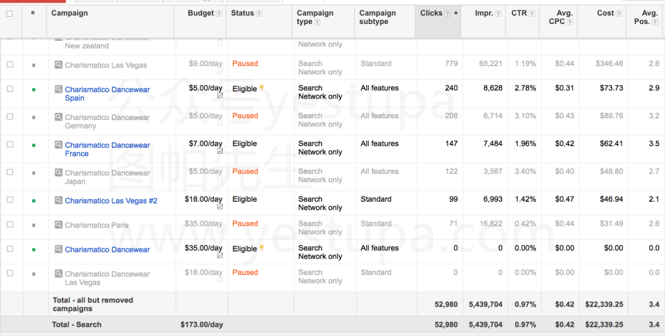Sort table by Campaign subtype header

click(x=377, y=18)
